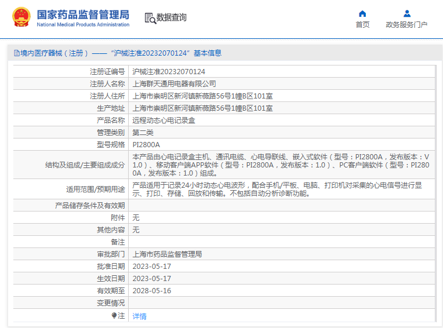Click the document icon before 境内医疗器械
Screen dimensions: 443x328
pyautogui.click(x=17, y=53)
